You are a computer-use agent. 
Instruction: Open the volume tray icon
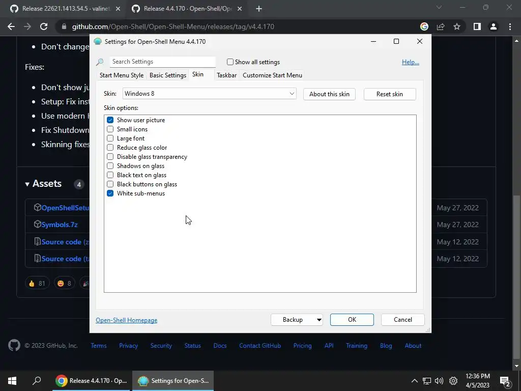coord(439,381)
